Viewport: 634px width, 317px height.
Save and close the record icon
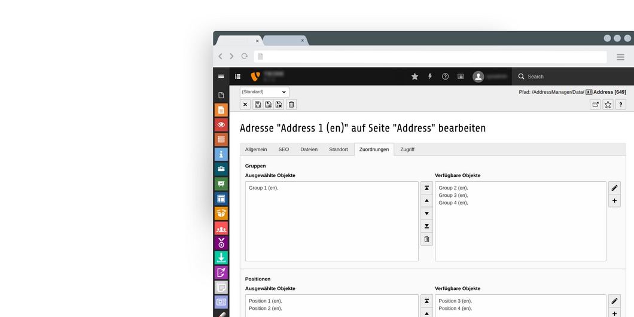click(x=279, y=104)
